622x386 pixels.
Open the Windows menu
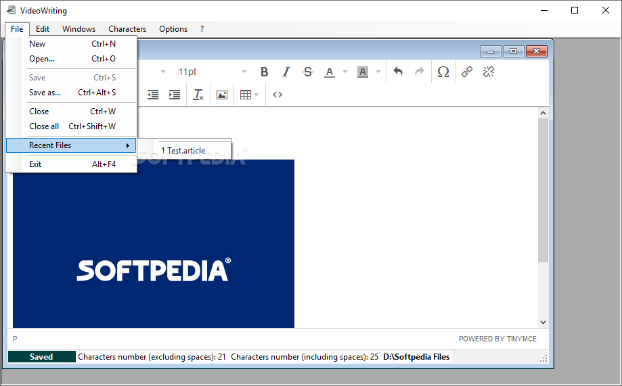point(79,29)
